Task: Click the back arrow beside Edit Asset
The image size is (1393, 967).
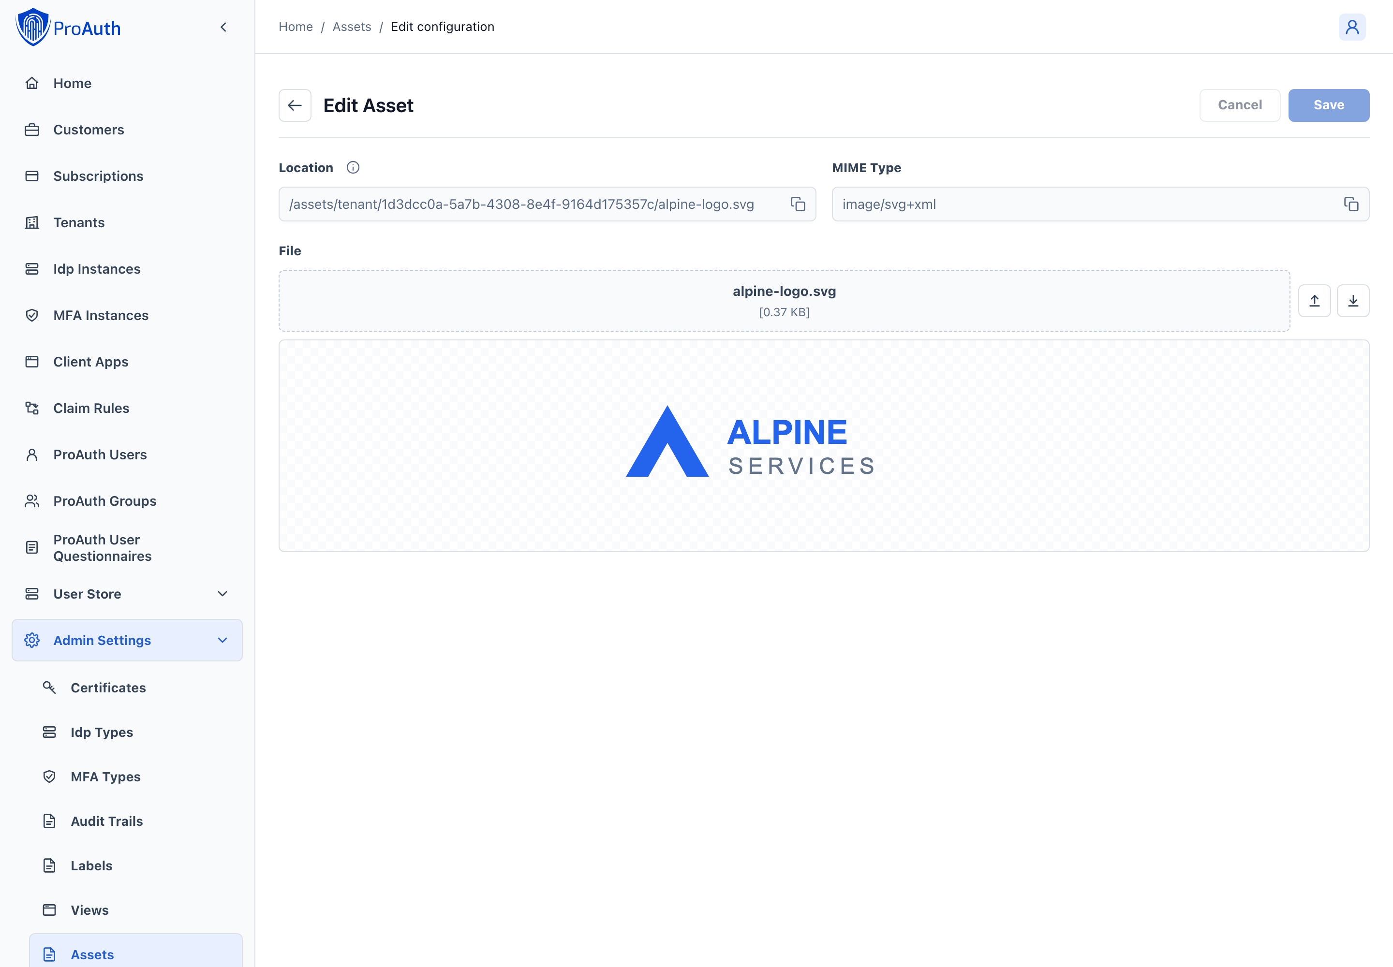Action: pos(295,105)
